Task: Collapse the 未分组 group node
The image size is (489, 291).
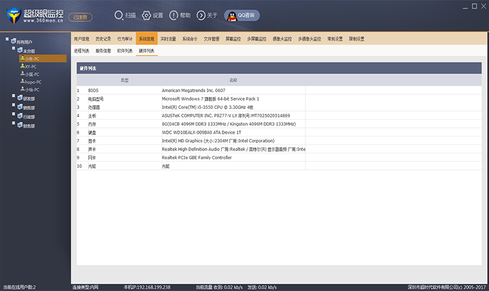Action: tap(14, 49)
